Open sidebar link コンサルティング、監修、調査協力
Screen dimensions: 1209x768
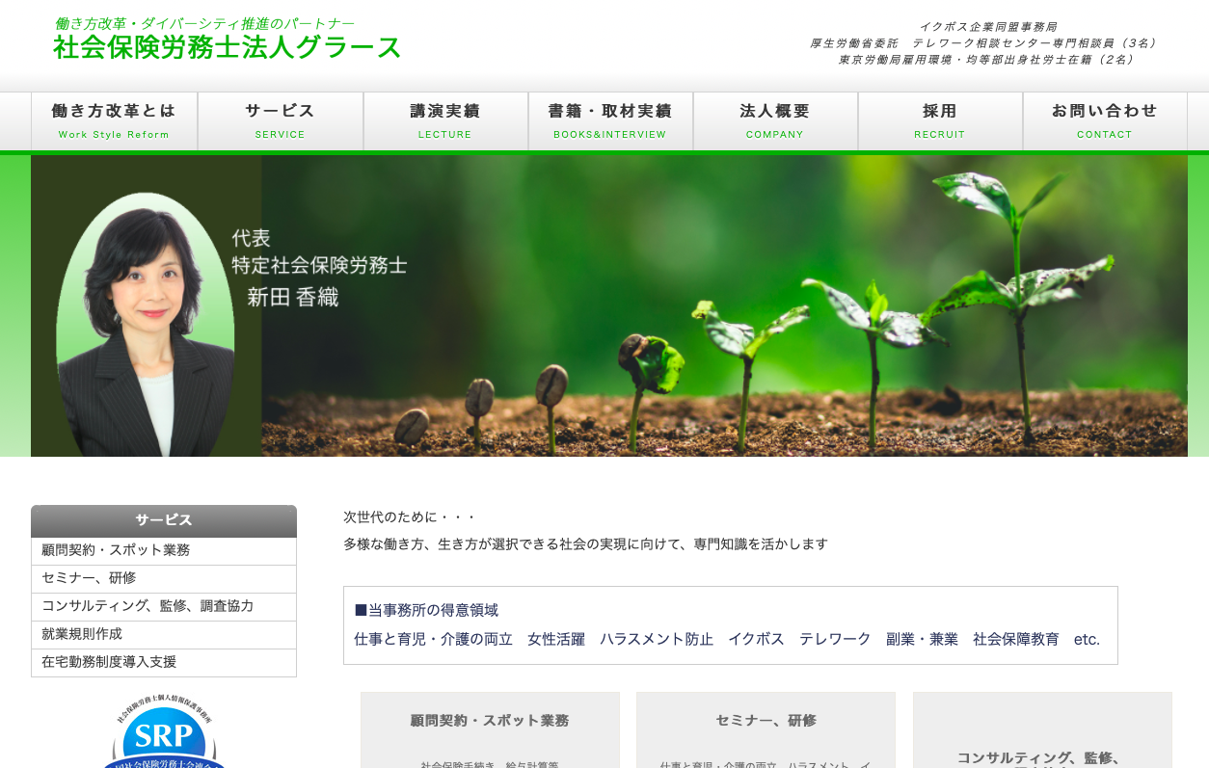[164, 607]
